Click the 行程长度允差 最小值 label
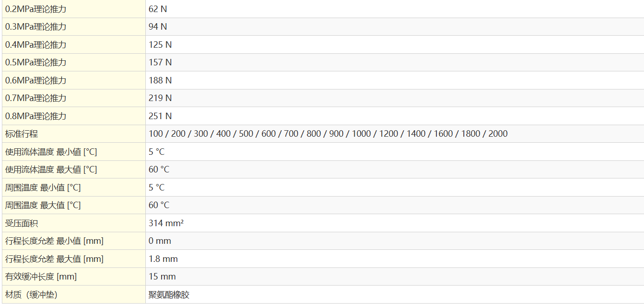Image resolution: width=644 pixels, height=305 pixels. tap(54, 241)
